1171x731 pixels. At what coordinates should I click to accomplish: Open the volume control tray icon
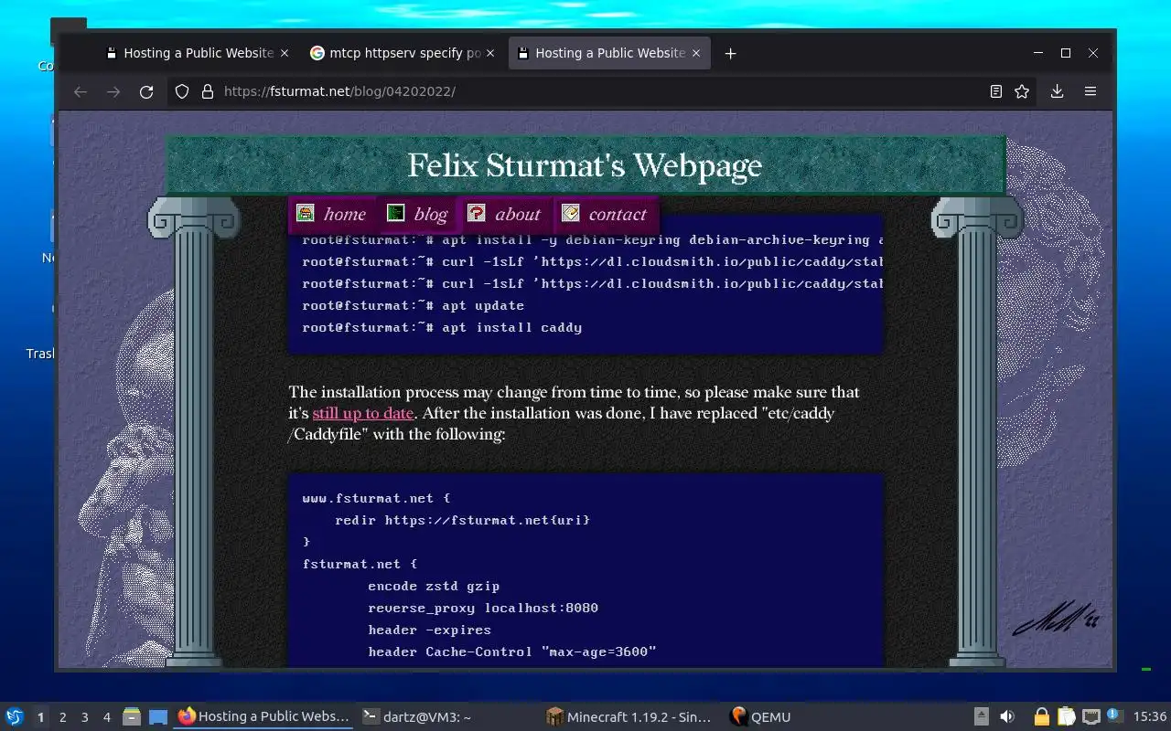coord(1007,716)
